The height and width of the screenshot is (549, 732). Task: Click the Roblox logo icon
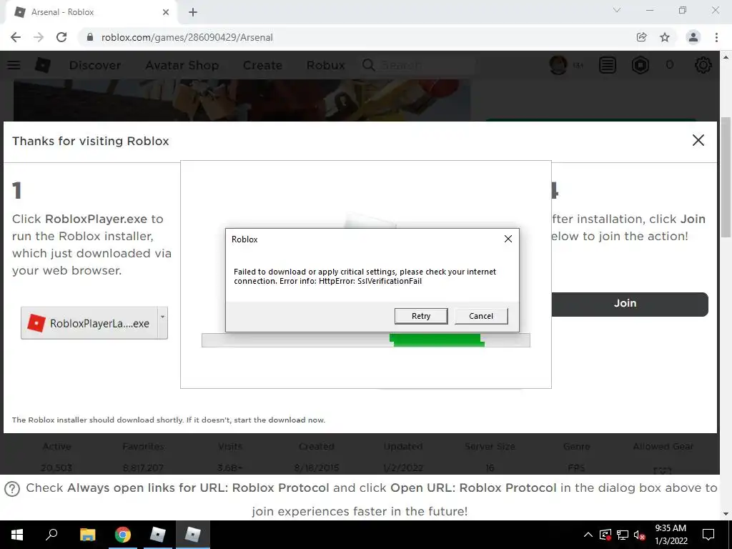pos(42,65)
